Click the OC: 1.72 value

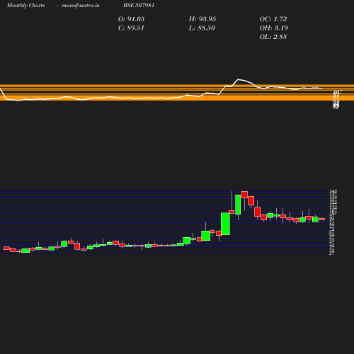pos(273,19)
